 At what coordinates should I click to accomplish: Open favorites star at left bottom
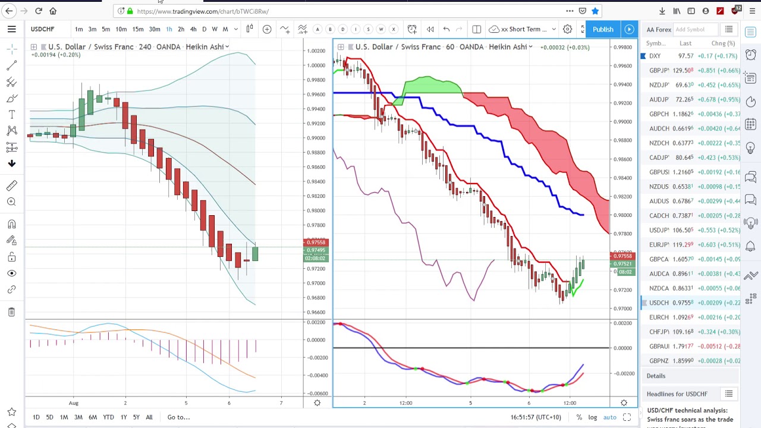click(11, 411)
